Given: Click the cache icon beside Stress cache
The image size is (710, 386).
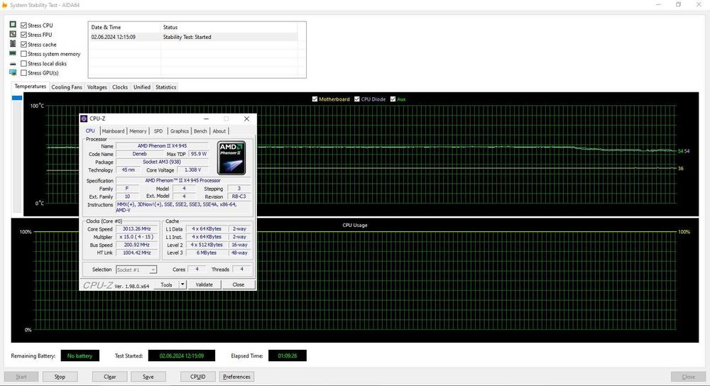Looking at the screenshot, I should click(13, 43).
